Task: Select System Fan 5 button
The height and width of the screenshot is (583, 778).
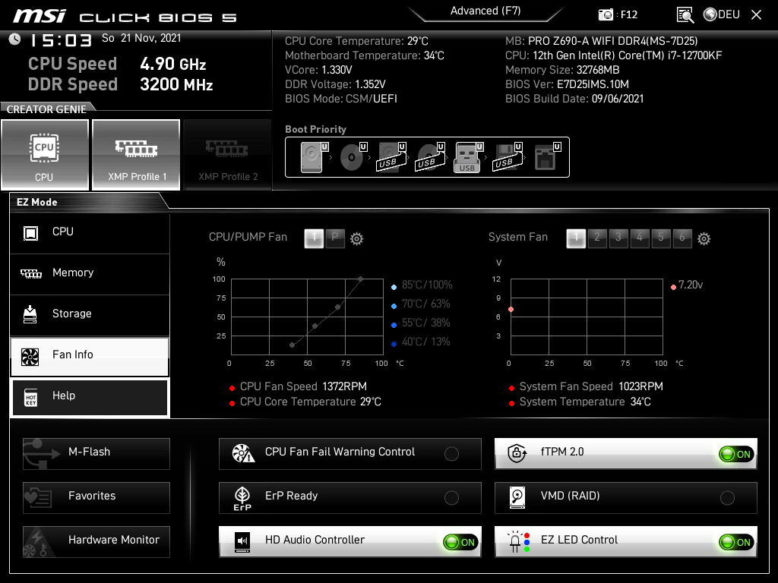Action: pyautogui.click(x=661, y=238)
